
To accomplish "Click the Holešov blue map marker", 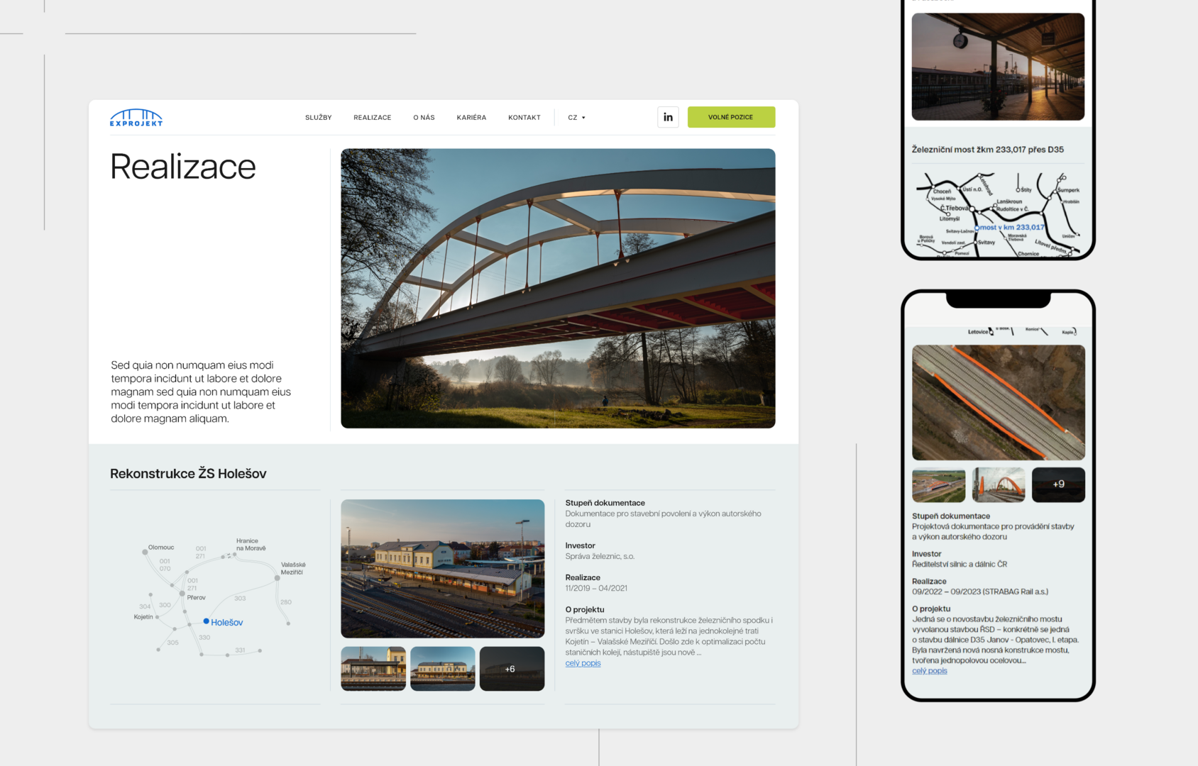I will 207,621.
